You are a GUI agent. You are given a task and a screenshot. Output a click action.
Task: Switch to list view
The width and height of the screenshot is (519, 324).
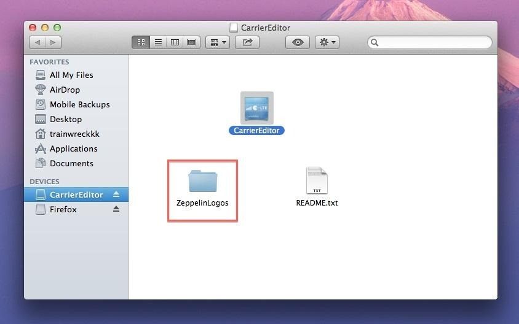point(158,42)
